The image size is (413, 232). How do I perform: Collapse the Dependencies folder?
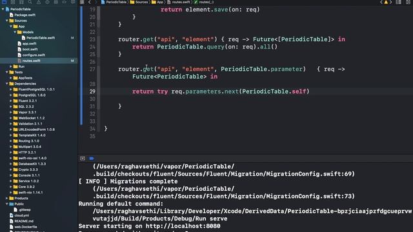click(x=7, y=84)
